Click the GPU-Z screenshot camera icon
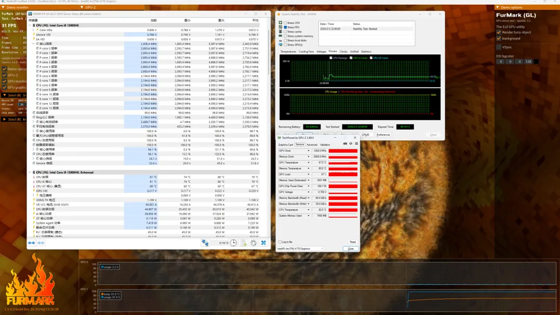 tap(345, 144)
